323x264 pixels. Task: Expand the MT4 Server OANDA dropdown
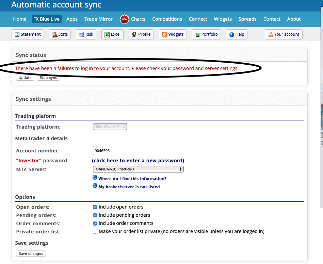tap(138, 169)
